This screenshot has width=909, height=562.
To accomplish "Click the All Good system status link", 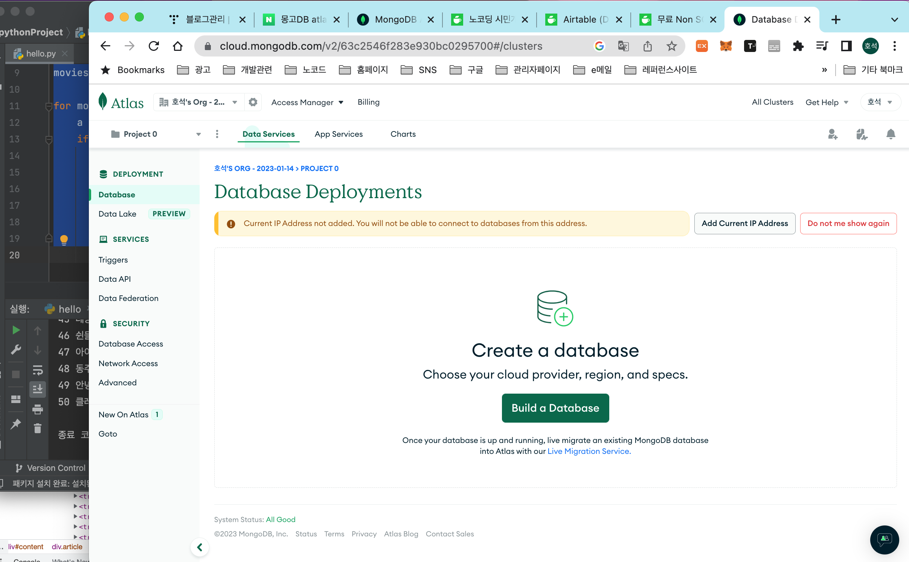I will point(281,520).
